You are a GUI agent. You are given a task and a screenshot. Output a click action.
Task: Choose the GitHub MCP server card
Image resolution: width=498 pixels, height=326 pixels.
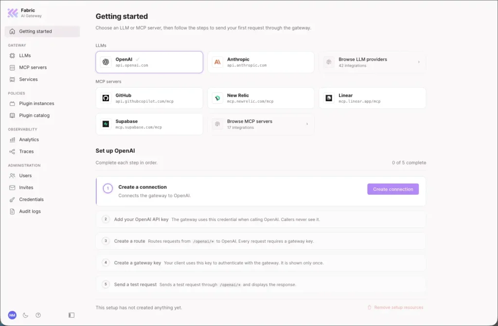149,98
